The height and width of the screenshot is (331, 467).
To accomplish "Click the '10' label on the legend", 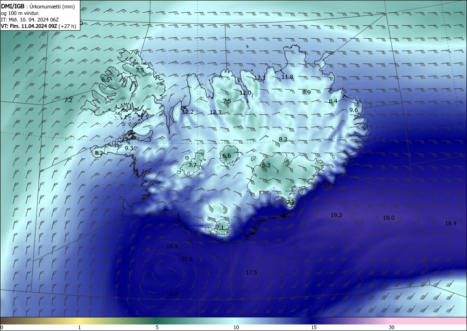I will click(236, 328).
